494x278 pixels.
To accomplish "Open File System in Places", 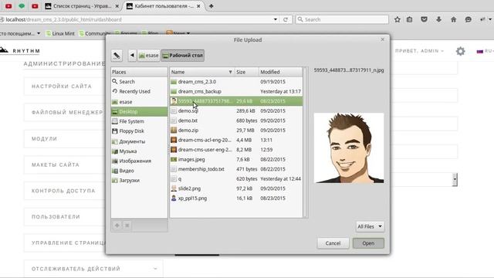I will click(139, 121).
